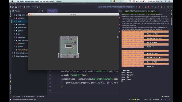Toggle the Favorites side tool window tab
This screenshot has height=102, width=182.
click(10, 89)
